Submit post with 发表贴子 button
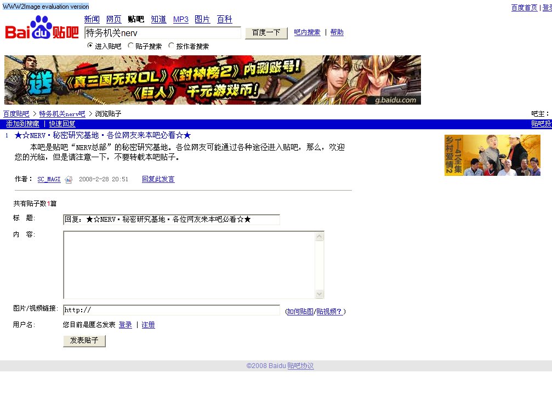Viewport: 552px width, 396px height. click(x=84, y=341)
